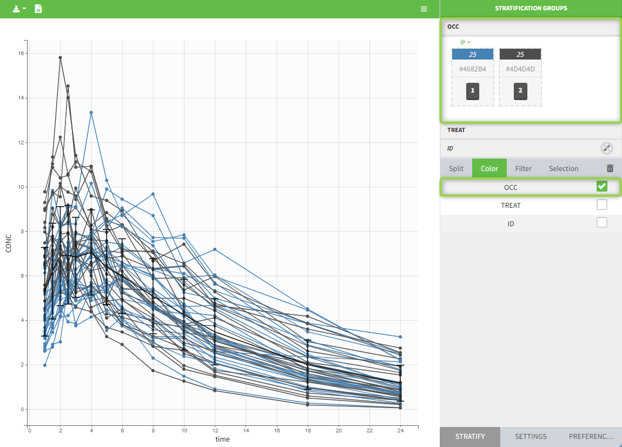The width and height of the screenshot is (622, 447).
Task: Open the Selection tab
Action: click(x=564, y=168)
